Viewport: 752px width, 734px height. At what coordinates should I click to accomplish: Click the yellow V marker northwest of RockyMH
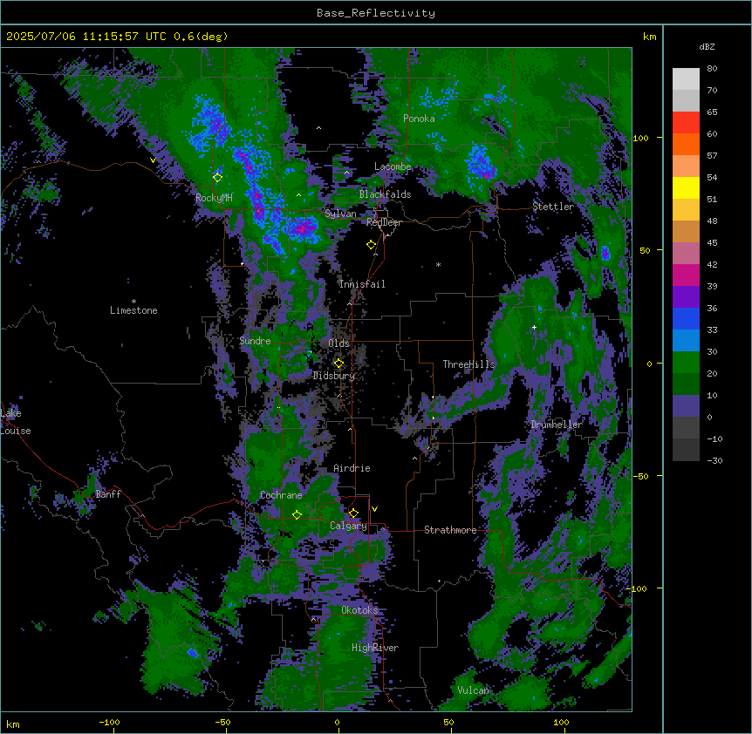153,160
